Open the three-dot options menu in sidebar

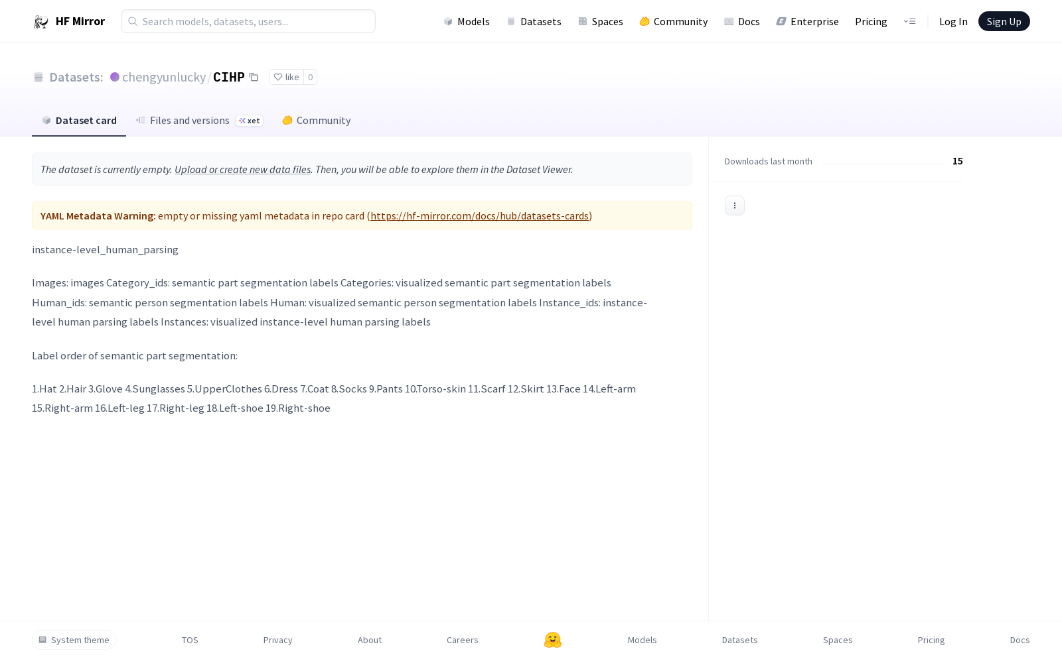734,206
